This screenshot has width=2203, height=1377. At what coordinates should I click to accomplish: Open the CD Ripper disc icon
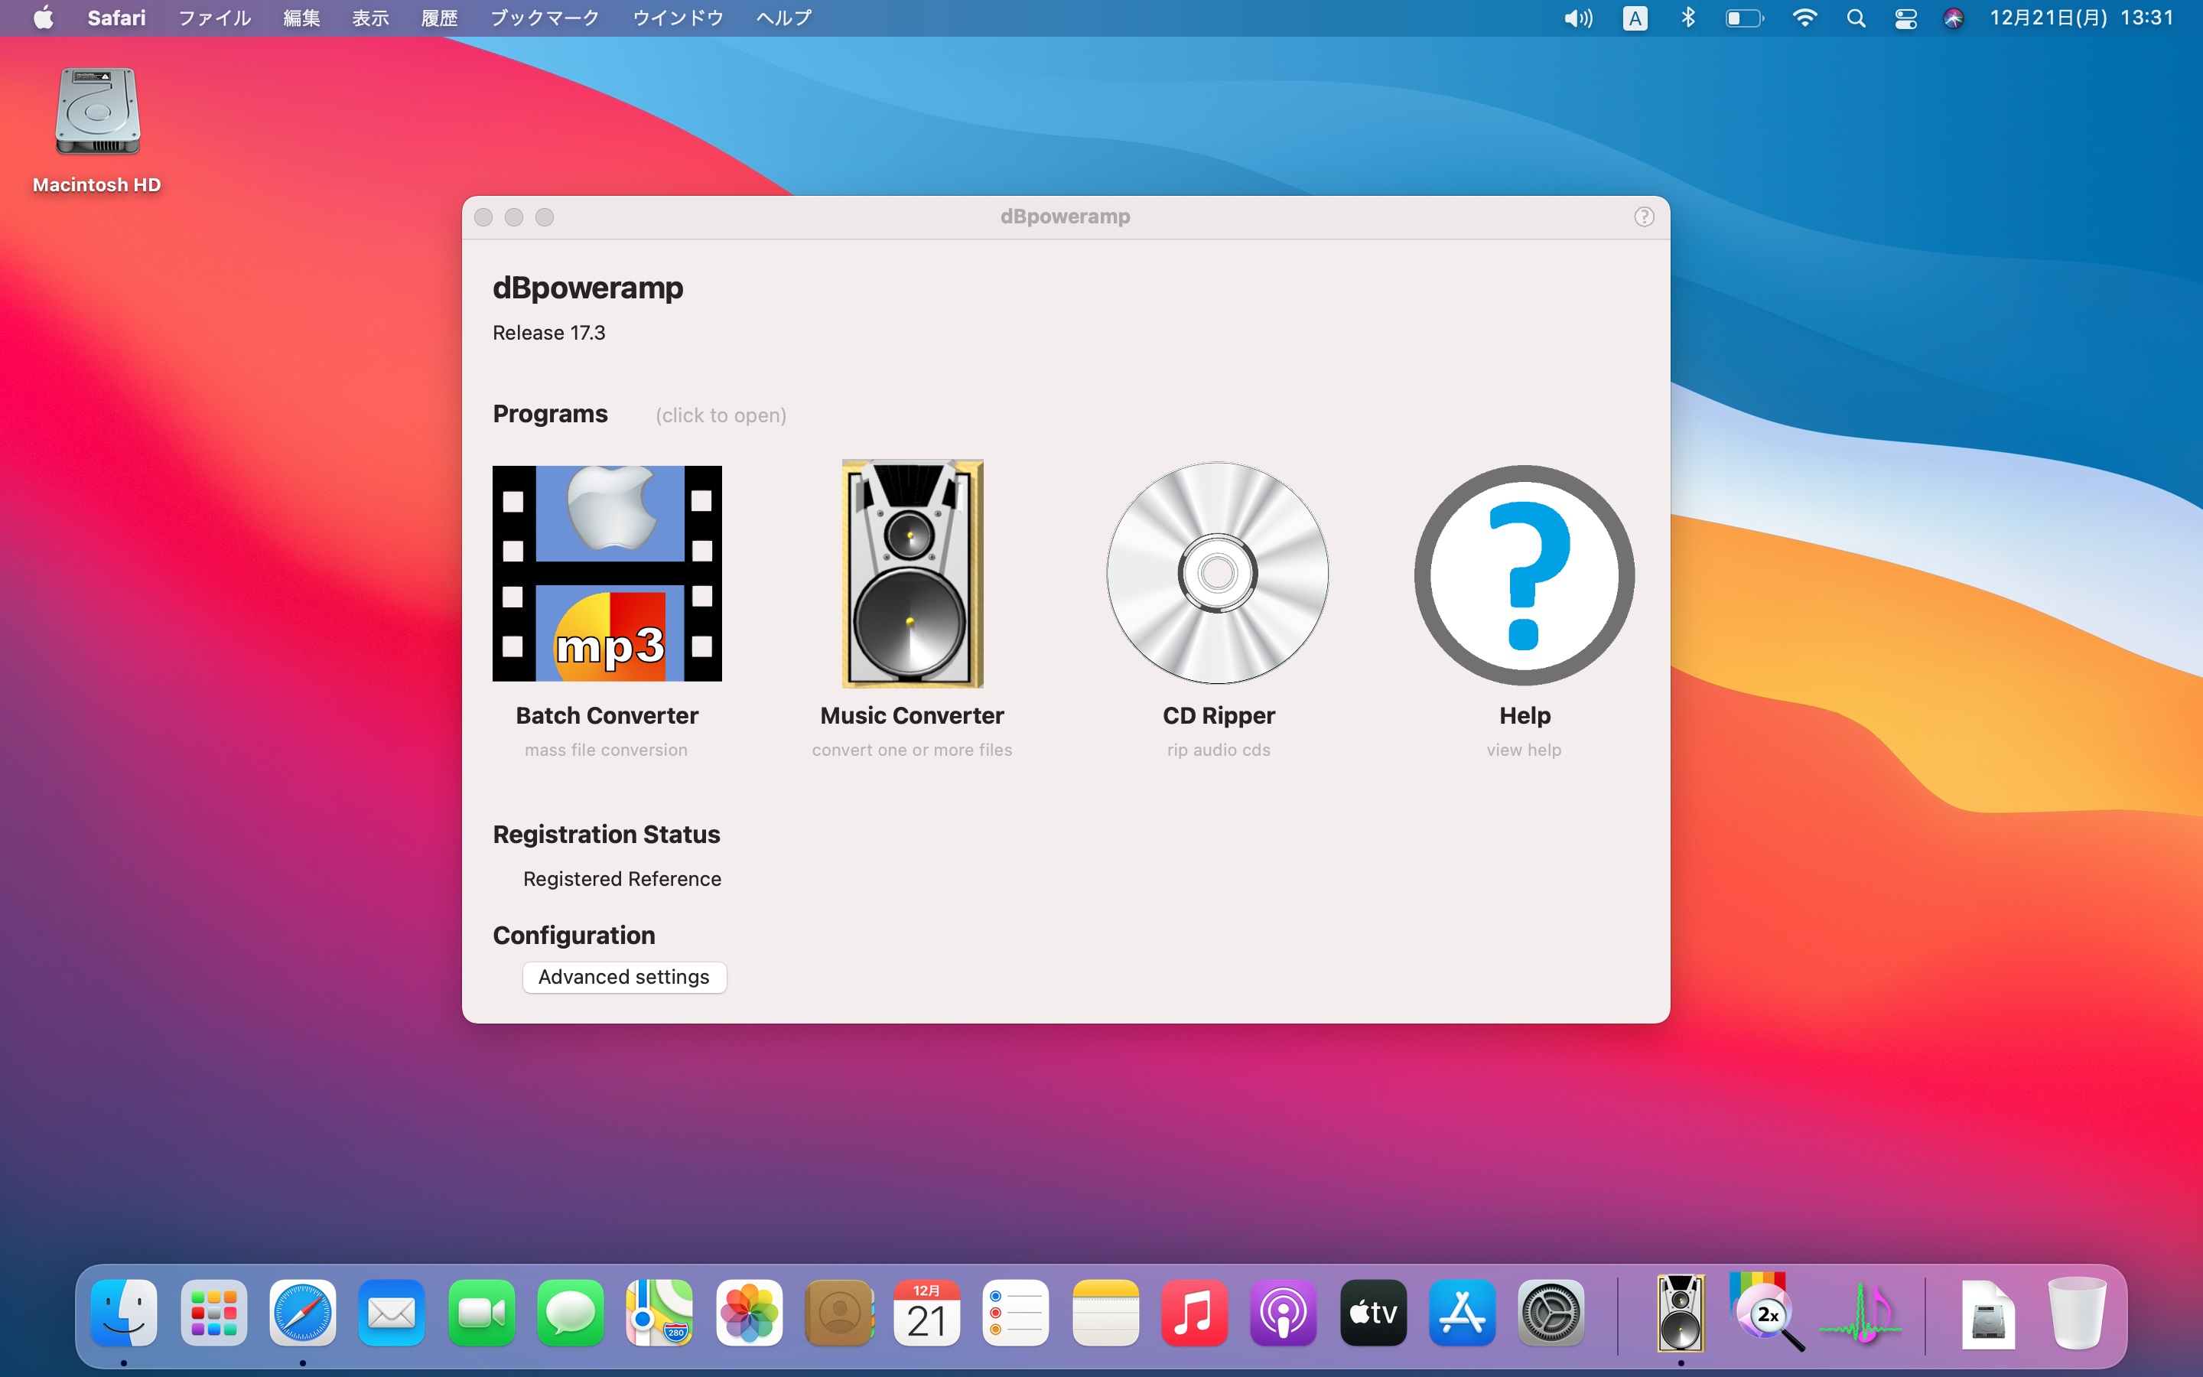[1217, 573]
